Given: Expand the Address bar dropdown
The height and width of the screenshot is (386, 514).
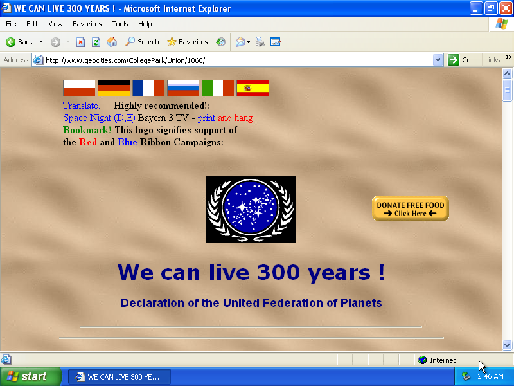Looking at the screenshot, I should (438, 60).
